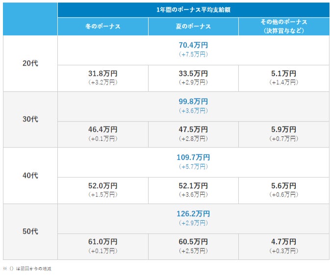Select the 99.8万円 annual total
Screen dimensions: 331x275
pyautogui.click(x=193, y=101)
